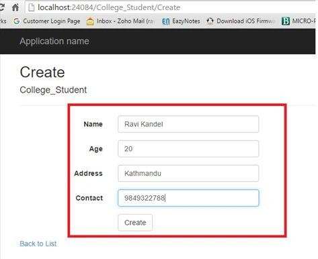
Task: Click the Age field label
Action: pos(96,149)
